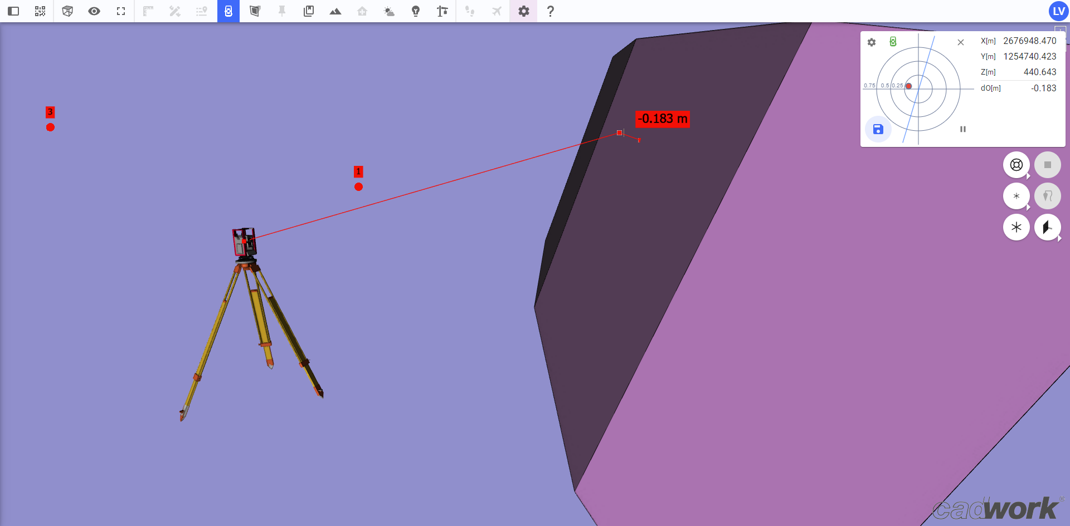
Task: Open the saved views bookmark icon
Action: coord(309,11)
